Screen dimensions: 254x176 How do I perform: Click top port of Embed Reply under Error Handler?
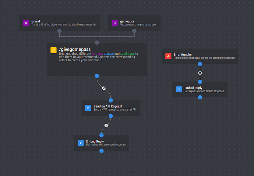(200, 82)
